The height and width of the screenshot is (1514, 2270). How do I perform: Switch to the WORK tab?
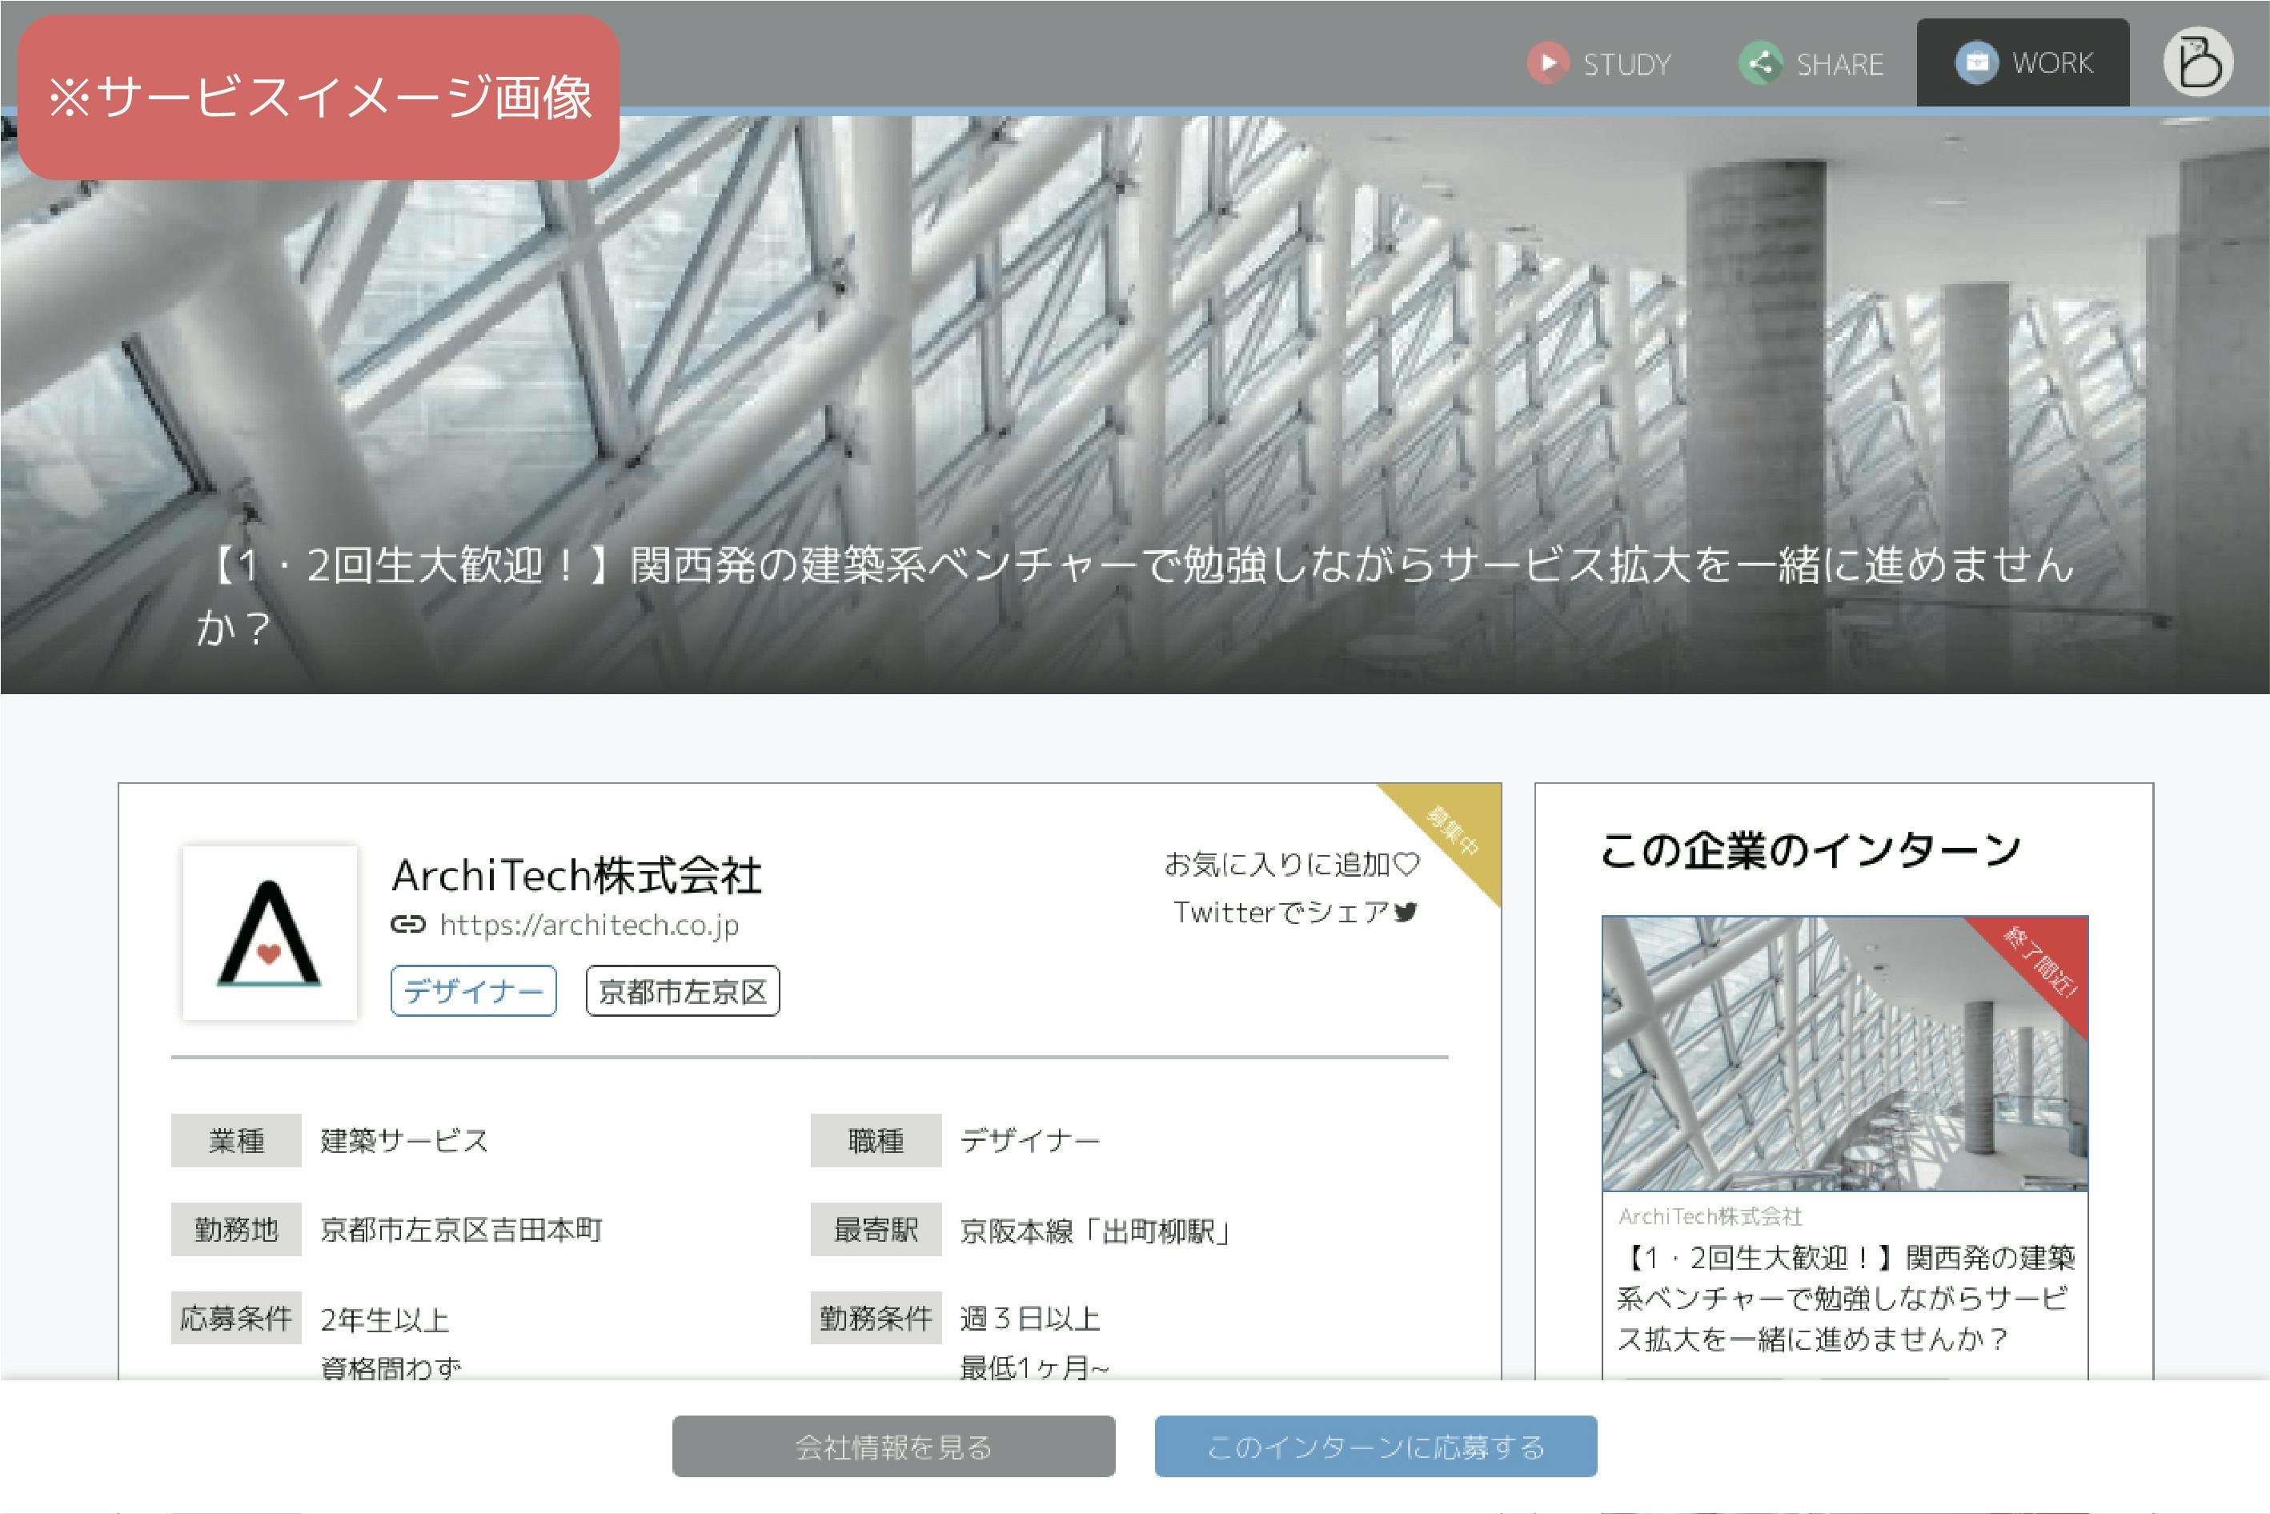pos(2051,64)
